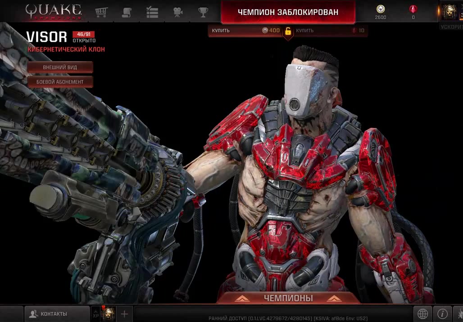Screen dimensions: 463x322
Task: Open the БОЕВОЙ АБОНЕМЕНТ battle pass menu
Action: (x=60, y=82)
